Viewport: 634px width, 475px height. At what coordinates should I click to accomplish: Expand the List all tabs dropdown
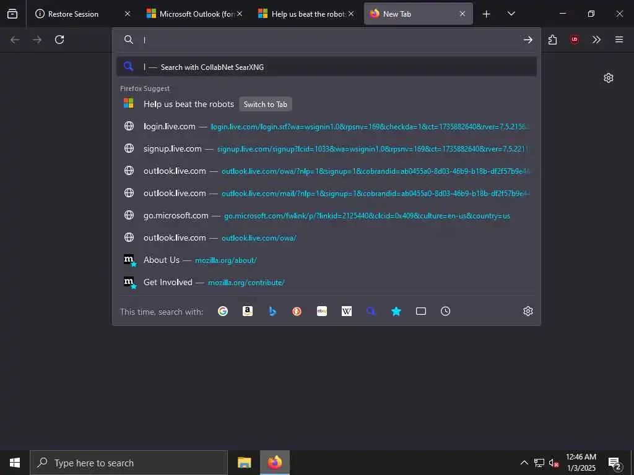pyautogui.click(x=511, y=14)
